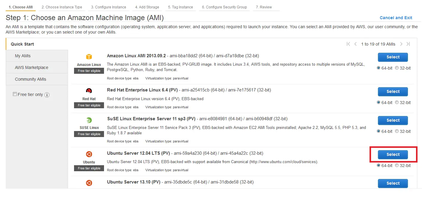Click Free tier eligible badge under SUSE Linux

89,134
